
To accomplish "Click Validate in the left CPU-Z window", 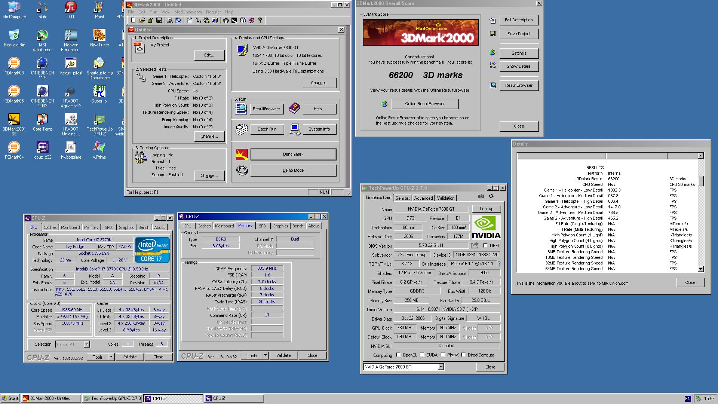I will coord(129,357).
